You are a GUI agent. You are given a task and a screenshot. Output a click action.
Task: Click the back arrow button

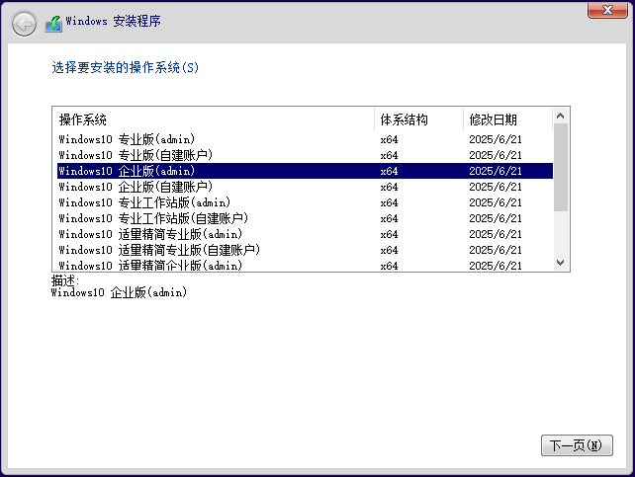click(x=24, y=24)
